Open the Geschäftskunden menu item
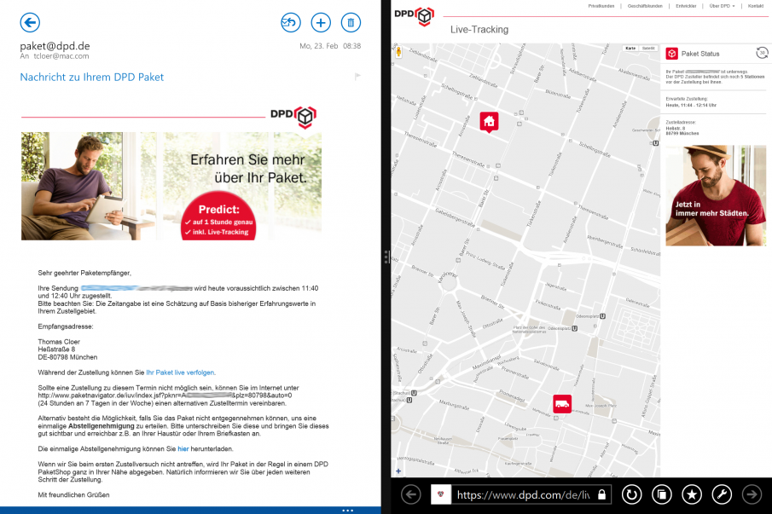 pos(645,6)
